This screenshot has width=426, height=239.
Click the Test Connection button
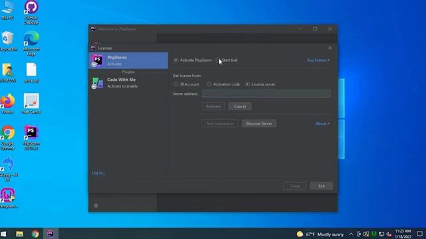(220, 123)
